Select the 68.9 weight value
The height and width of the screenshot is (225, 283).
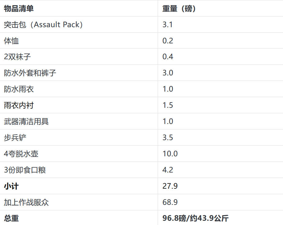170,202
